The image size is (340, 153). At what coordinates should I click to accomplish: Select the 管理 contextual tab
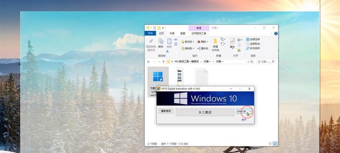199,28
